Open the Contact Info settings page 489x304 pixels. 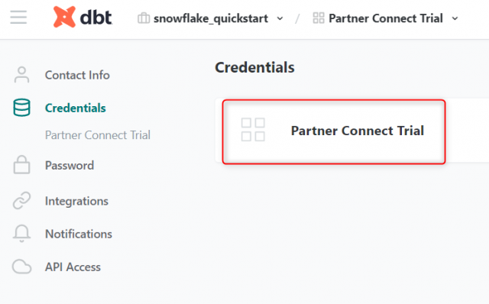click(77, 75)
